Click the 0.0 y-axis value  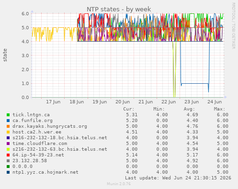pyautogui.click(x=25, y=98)
